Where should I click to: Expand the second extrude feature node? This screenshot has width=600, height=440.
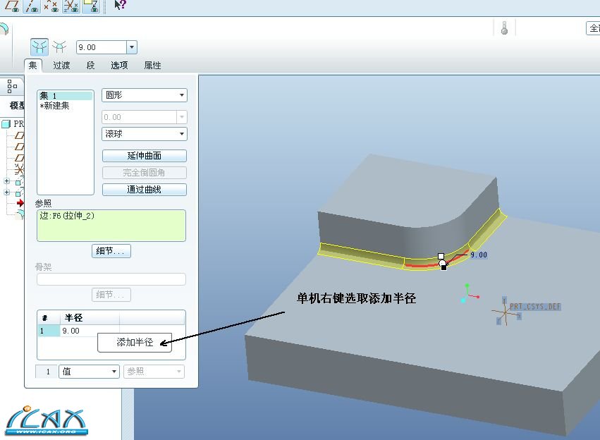(7, 192)
